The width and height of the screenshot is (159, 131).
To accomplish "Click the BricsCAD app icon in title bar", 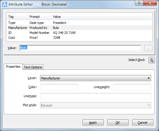I will coord(5,4).
